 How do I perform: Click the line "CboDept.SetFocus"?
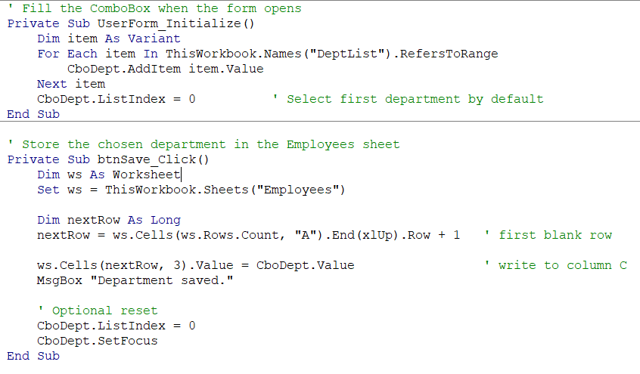tap(98, 341)
